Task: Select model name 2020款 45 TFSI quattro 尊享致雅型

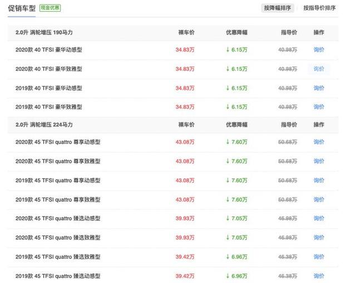Action: 58,161
